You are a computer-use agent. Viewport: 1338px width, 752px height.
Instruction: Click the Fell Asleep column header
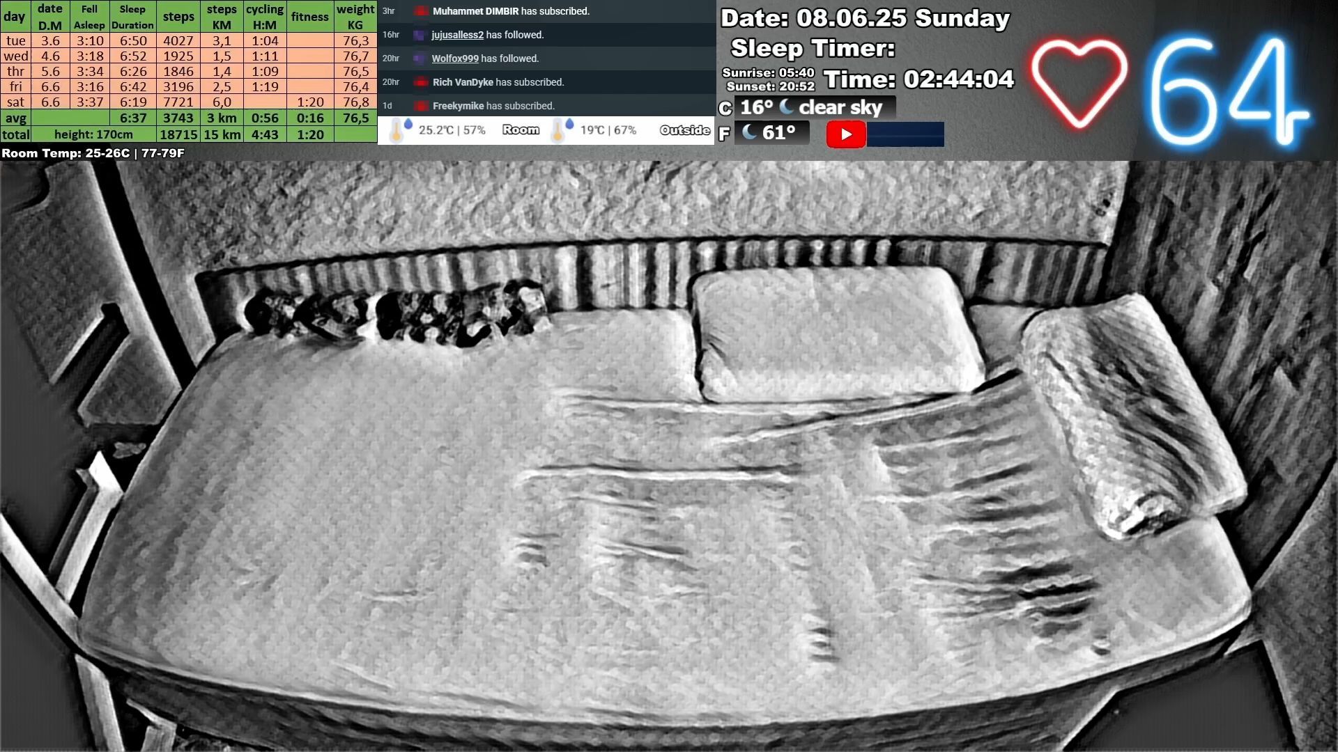[89, 16]
